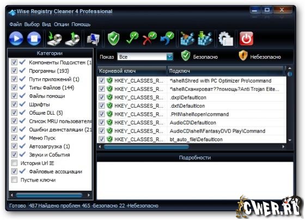Filter results by Безопасно
This screenshot has height=220, width=305.
(x=199, y=56)
